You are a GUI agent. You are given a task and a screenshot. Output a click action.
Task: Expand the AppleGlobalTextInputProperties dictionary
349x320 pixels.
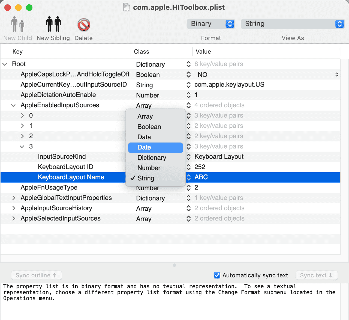(x=14, y=198)
